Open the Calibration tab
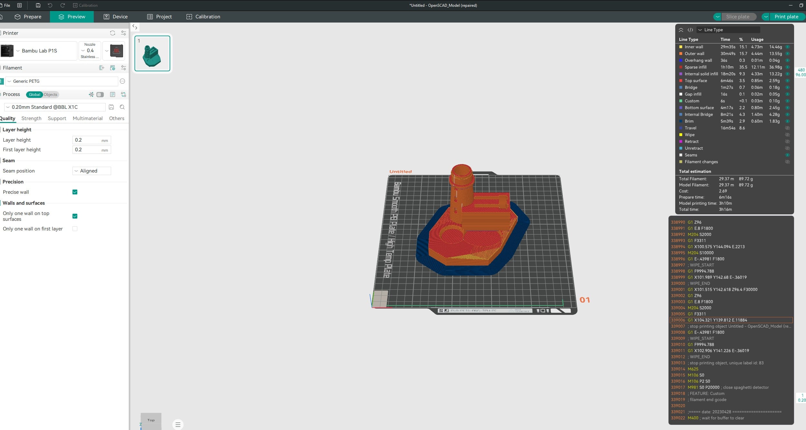 (x=203, y=16)
